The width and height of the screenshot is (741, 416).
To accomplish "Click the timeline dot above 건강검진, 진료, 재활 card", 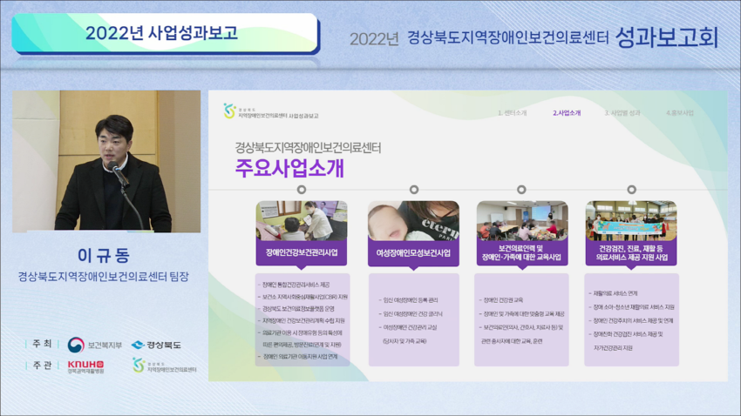I will pos(631,190).
